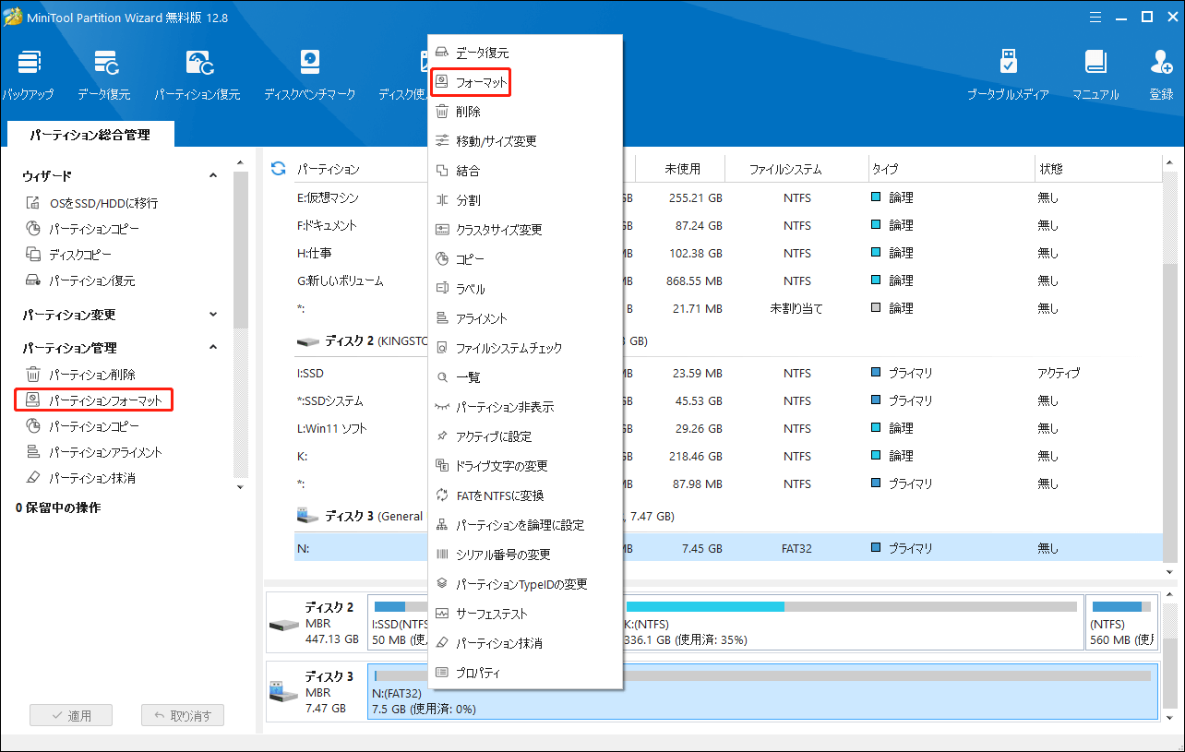The height and width of the screenshot is (752, 1185).
Task: Launch ディスクベンチマーク tool
Action: [310, 74]
